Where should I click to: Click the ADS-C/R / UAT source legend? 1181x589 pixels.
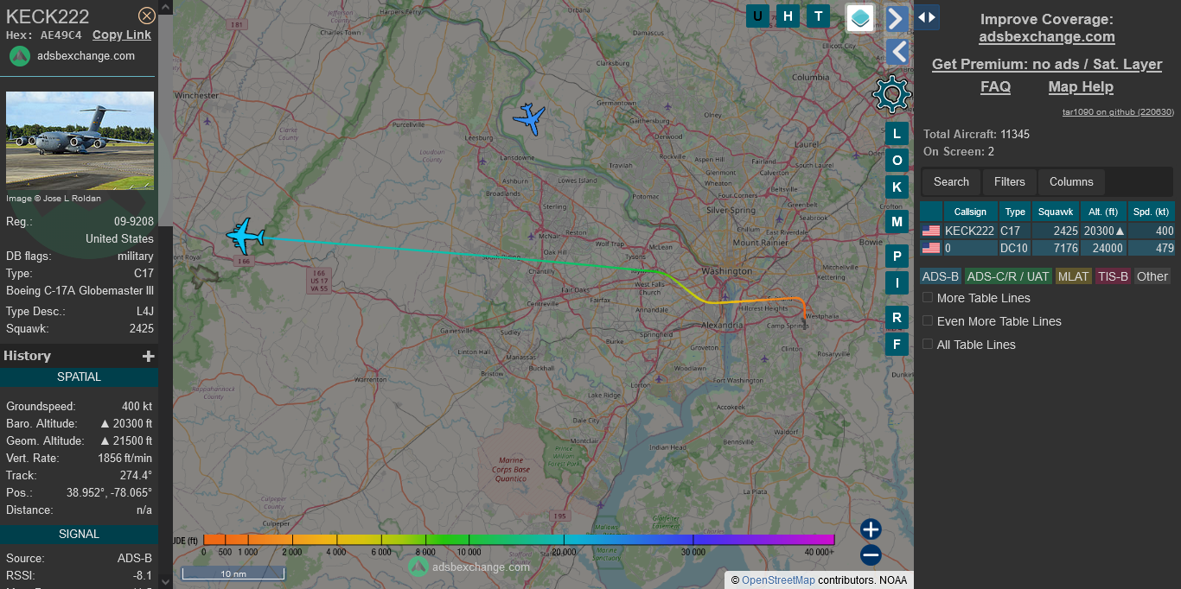1008,276
